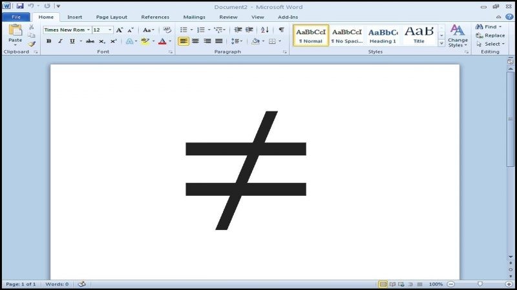The width and height of the screenshot is (517, 290).
Task: Click the 100% zoom level
Action: [x=436, y=284]
